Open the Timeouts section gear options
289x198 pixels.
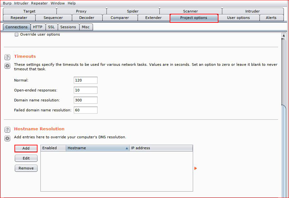[7, 66]
